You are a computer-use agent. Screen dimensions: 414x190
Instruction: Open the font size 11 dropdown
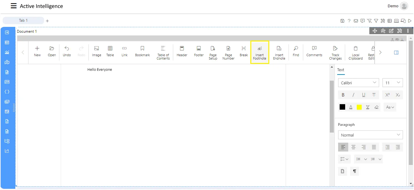tap(393, 83)
